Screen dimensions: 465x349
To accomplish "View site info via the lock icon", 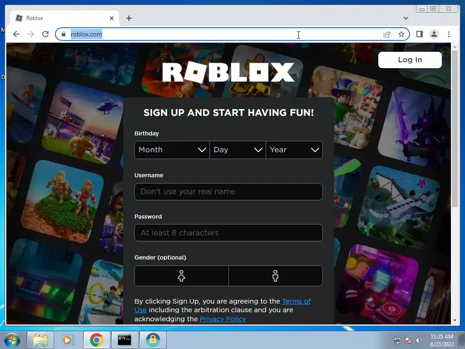I will (64, 34).
